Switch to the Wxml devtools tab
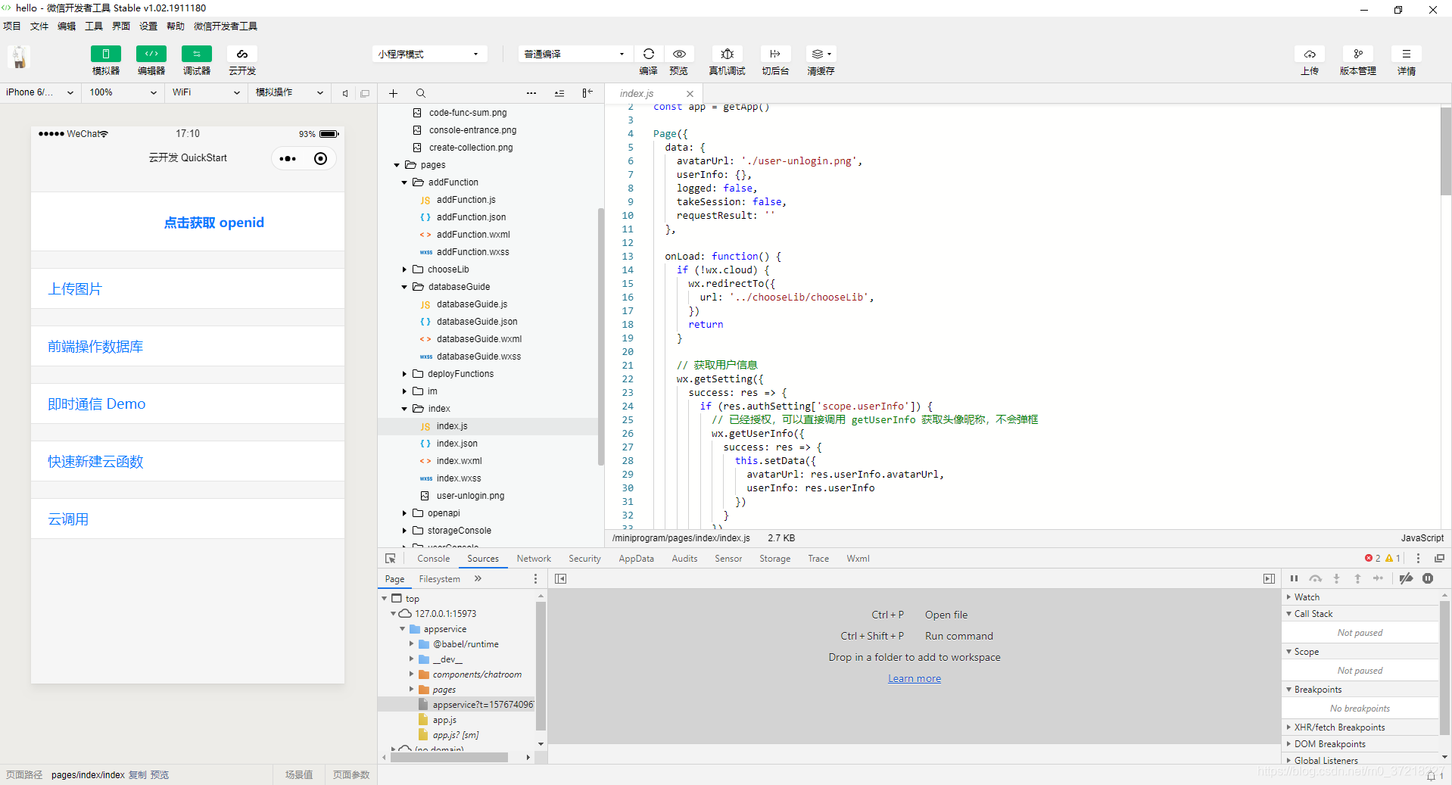Screen dimensions: 1452x785 (858, 559)
